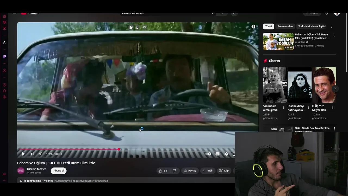Click the #turkishmovies hashtag
This screenshot has width=348, height=196.
click(63, 181)
